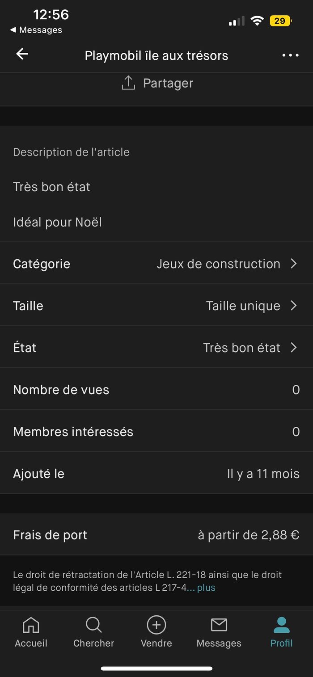Tap the Très bon état condition value
This screenshot has height=677, width=313.
[x=242, y=348]
